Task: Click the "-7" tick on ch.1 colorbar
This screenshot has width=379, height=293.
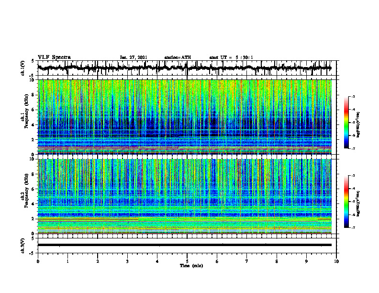Action: pos(353,148)
